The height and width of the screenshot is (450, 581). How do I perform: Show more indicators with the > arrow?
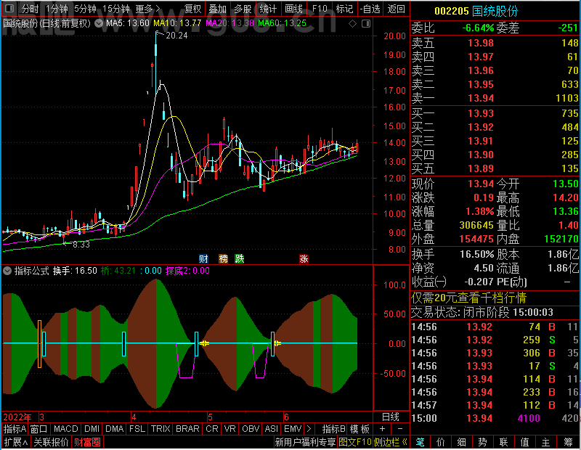[309, 429]
